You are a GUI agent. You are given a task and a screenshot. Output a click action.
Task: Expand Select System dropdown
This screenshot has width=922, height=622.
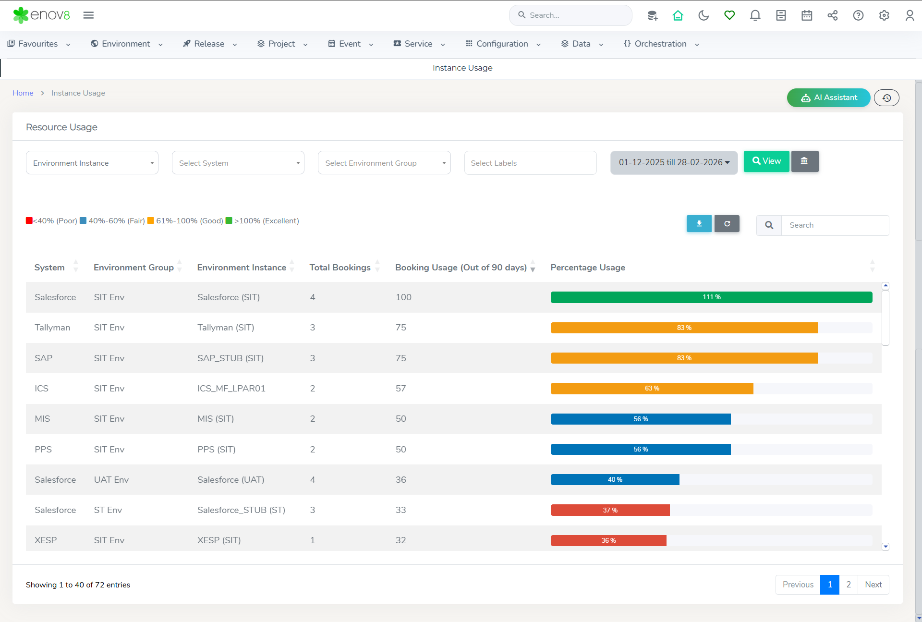click(x=238, y=163)
